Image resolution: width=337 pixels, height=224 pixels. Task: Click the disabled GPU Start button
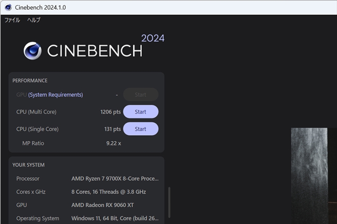(141, 95)
